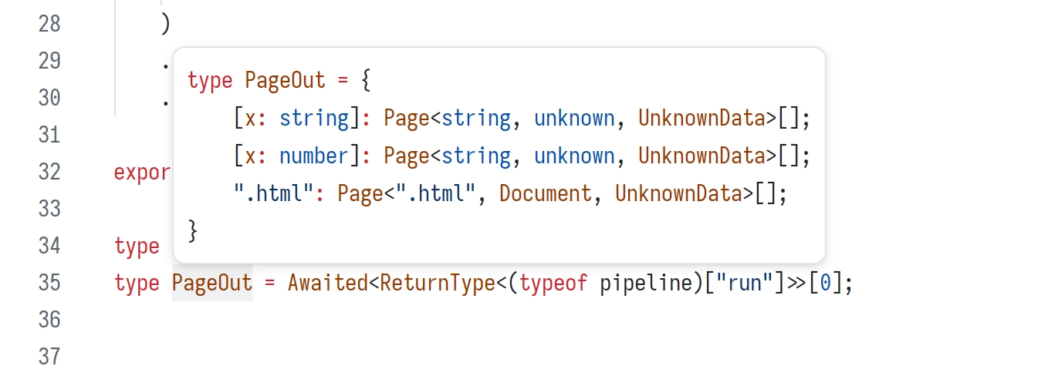
Task: Click the 0 index on line 35
Action: click(x=825, y=283)
